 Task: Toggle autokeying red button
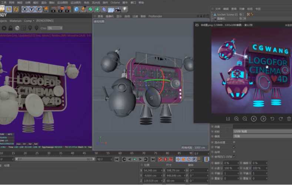pos(165,159)
